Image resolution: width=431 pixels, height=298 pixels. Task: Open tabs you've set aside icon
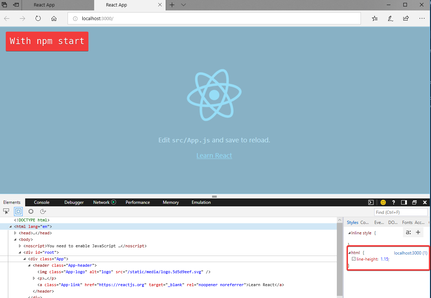4,5
